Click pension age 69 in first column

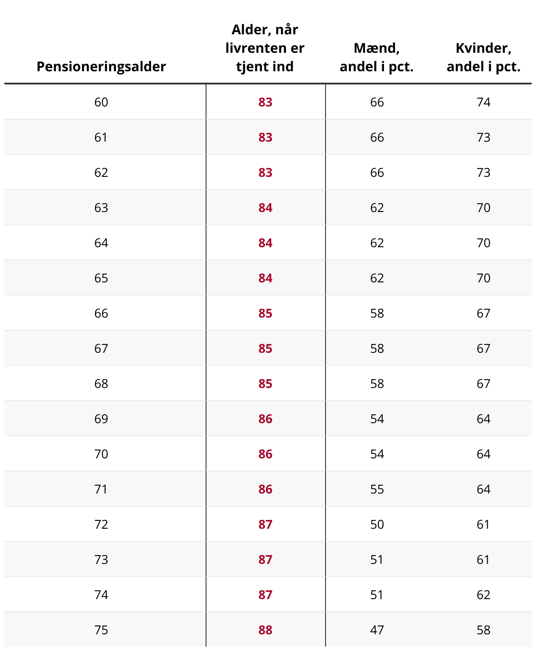tap(101, 419)
